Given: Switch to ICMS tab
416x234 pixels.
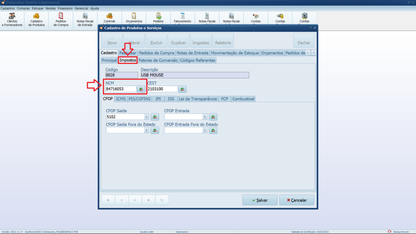Looking at the screenshot, I should pyautogui.click(x=121, y=99).
